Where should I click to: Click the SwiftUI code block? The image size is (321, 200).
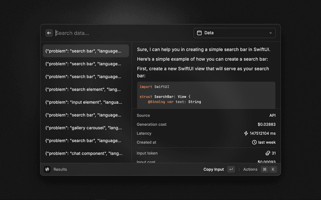[x=206, y=95]
